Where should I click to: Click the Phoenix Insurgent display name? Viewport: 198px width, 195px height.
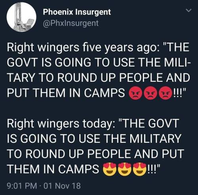[x=77, y=12]
